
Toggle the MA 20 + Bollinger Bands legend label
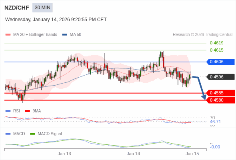35,35
